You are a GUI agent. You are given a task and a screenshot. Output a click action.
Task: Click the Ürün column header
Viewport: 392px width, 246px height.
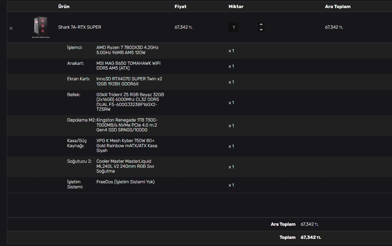click(64, 7)
